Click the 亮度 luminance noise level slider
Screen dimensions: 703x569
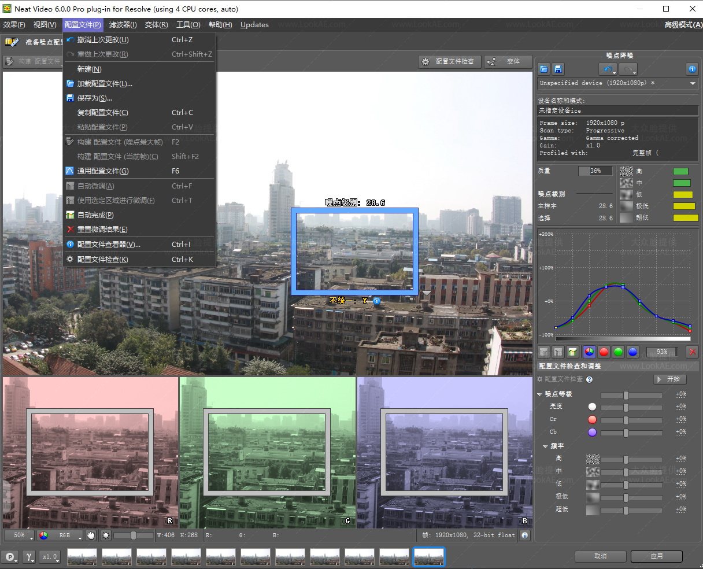coord(631,407)
